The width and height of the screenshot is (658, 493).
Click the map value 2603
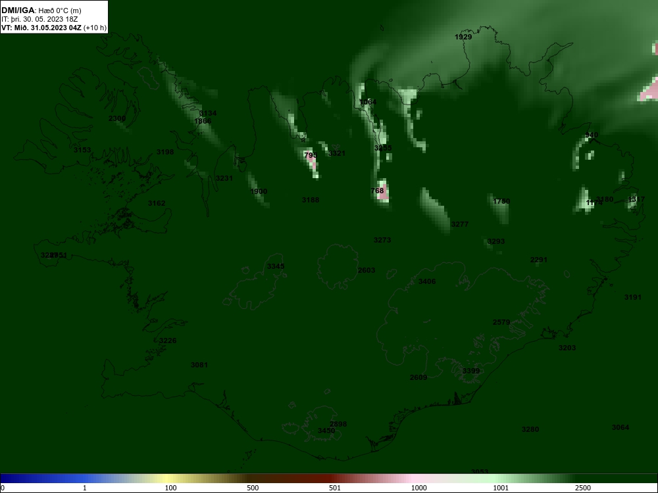(x=367, y=270)
